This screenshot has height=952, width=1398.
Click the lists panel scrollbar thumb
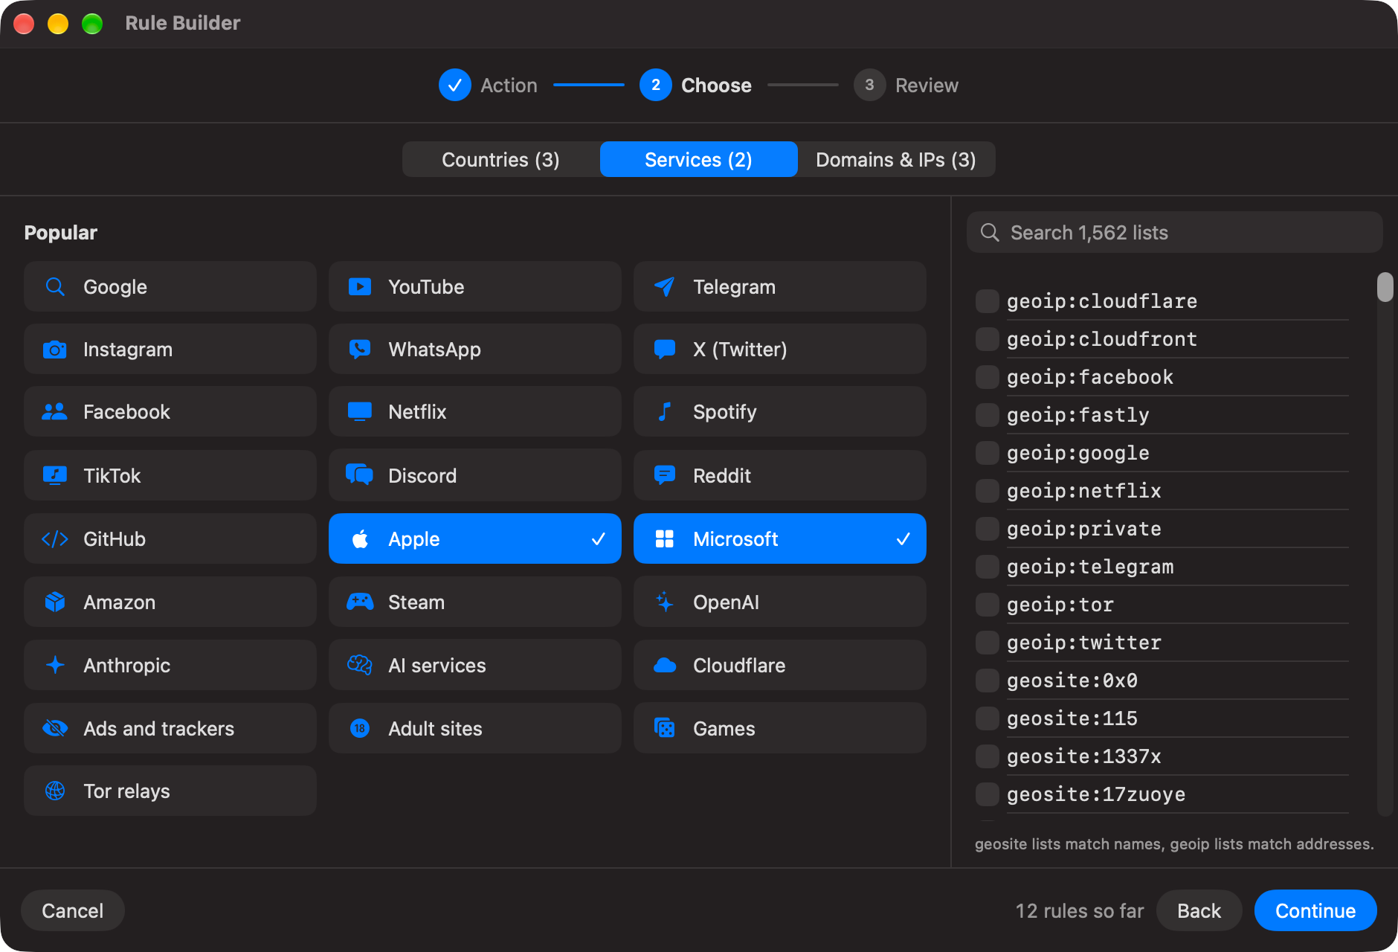point(1385,287)
